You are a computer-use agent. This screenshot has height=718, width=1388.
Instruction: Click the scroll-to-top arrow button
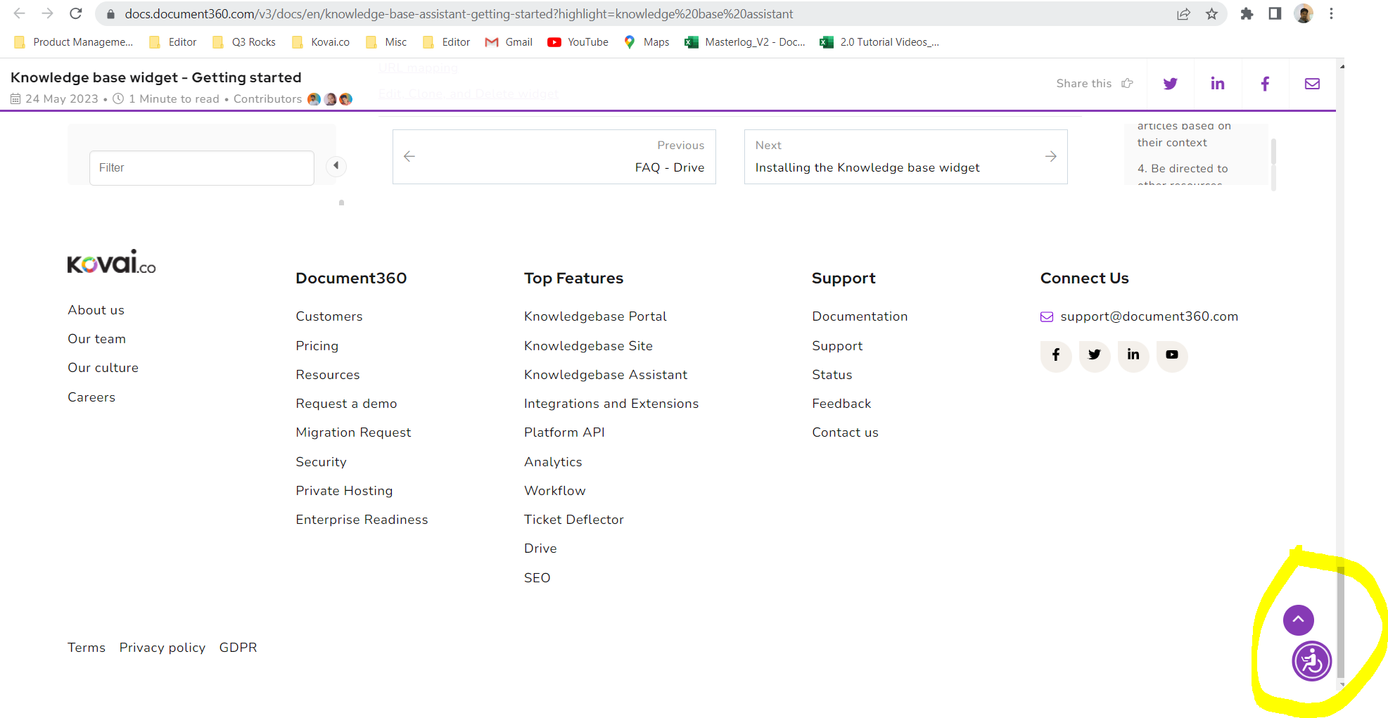coord(1298,620)
